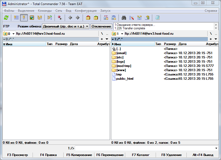Open the Сеть menu

pyautogui.click(x=59, y=11)
